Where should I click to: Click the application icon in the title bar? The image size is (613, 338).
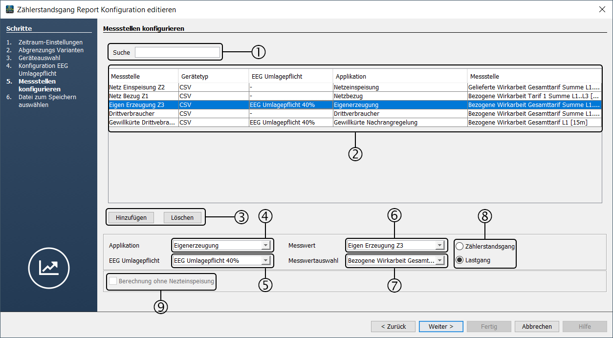tap(9, 9)
